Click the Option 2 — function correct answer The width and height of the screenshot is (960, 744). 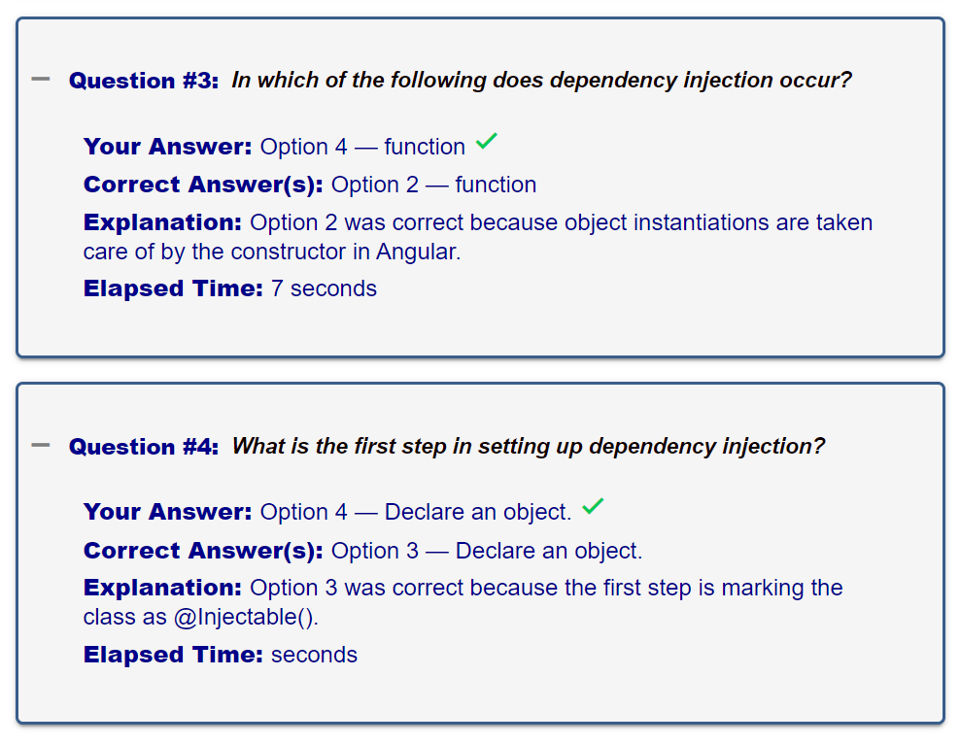coord(433,185)
